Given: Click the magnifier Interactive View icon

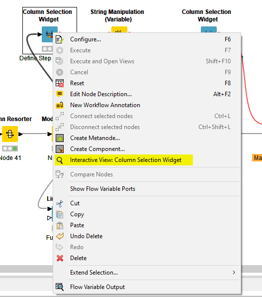Looking at the screenshot, I should (x=60, y=160).
